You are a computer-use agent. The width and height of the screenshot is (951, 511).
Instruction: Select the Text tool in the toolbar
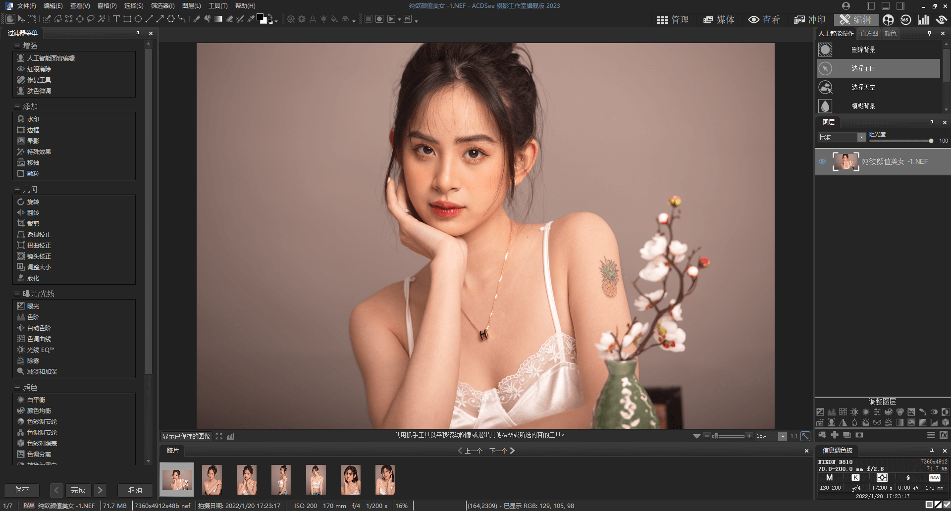click(x=116, y=19)
